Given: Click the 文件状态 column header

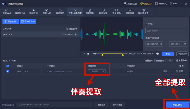Looking at the screenshot, I should (x=131, y=66).
